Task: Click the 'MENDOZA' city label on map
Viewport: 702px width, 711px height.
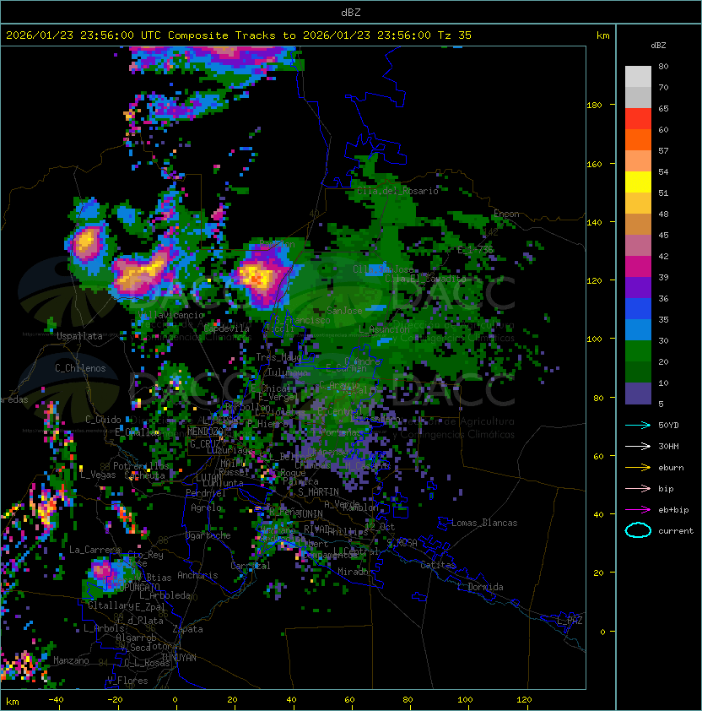Action: click(x=205, y=431)
